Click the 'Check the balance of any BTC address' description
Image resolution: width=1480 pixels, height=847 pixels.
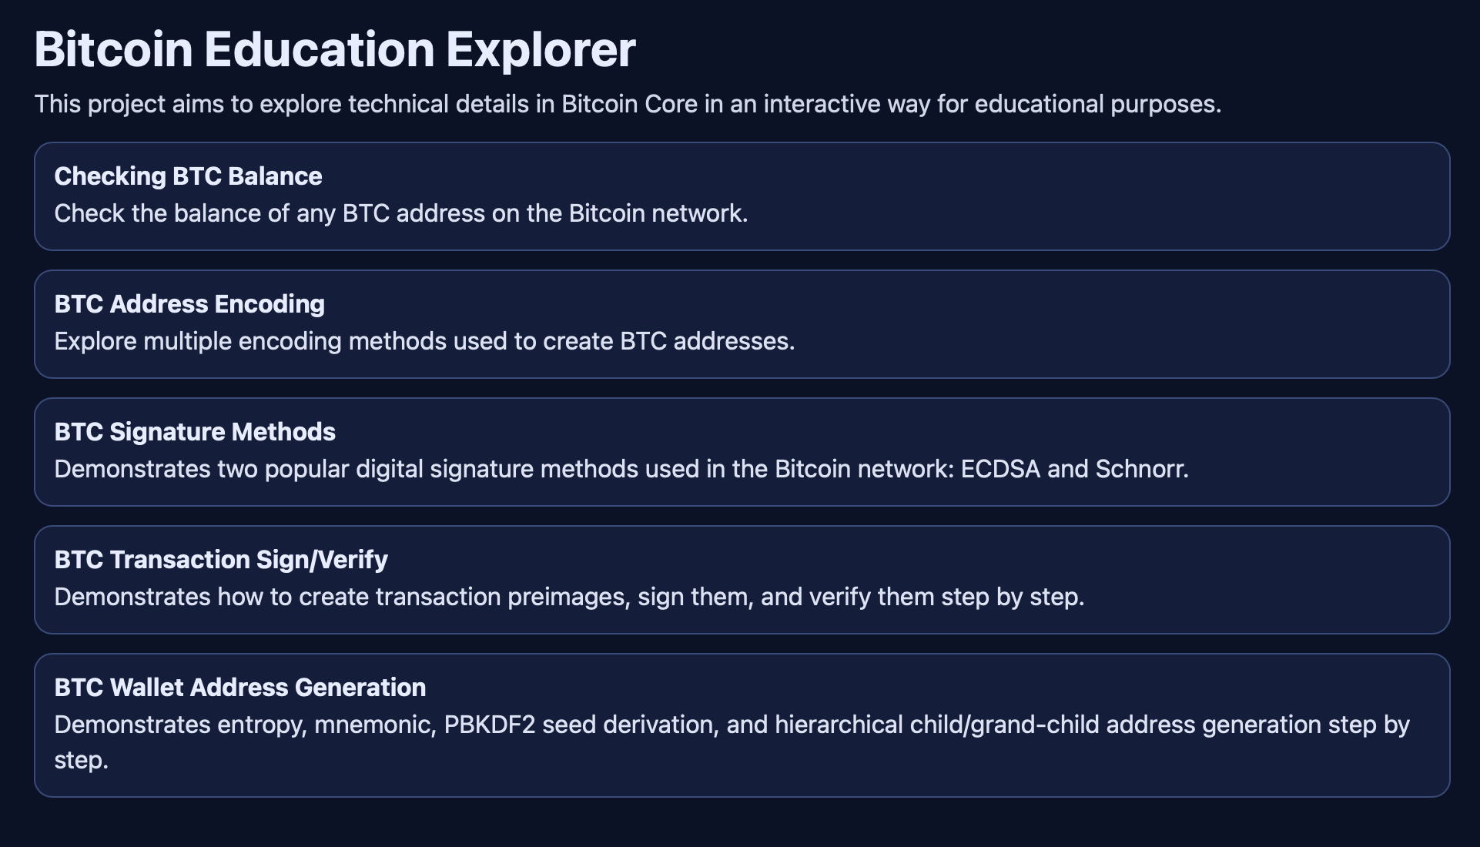coord(400,213)
